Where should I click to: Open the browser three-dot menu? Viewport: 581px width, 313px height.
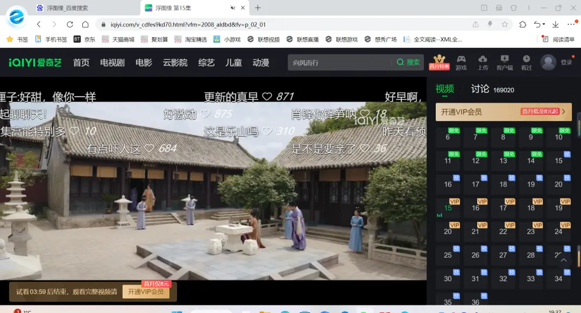(571, 24)
